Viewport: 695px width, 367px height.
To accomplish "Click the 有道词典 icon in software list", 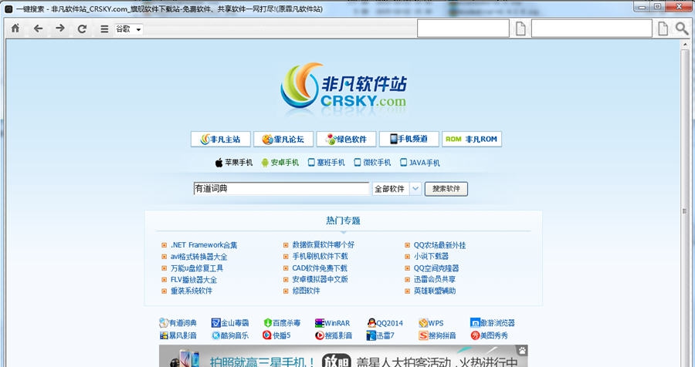I will (164, 323).
